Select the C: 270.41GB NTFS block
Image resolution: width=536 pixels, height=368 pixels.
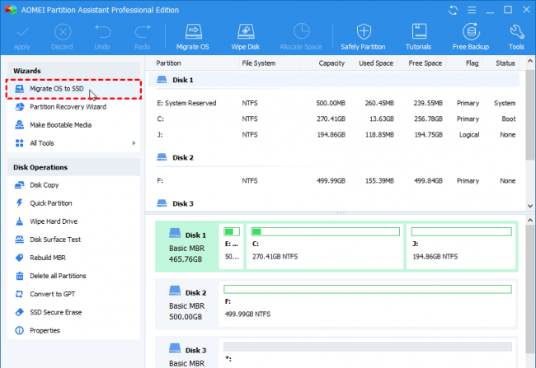[x=325, y=246]
